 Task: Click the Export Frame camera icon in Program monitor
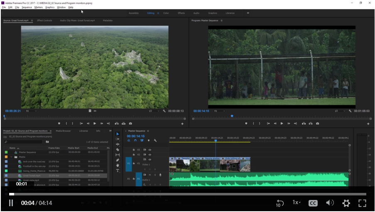click(x=318, y=123)
